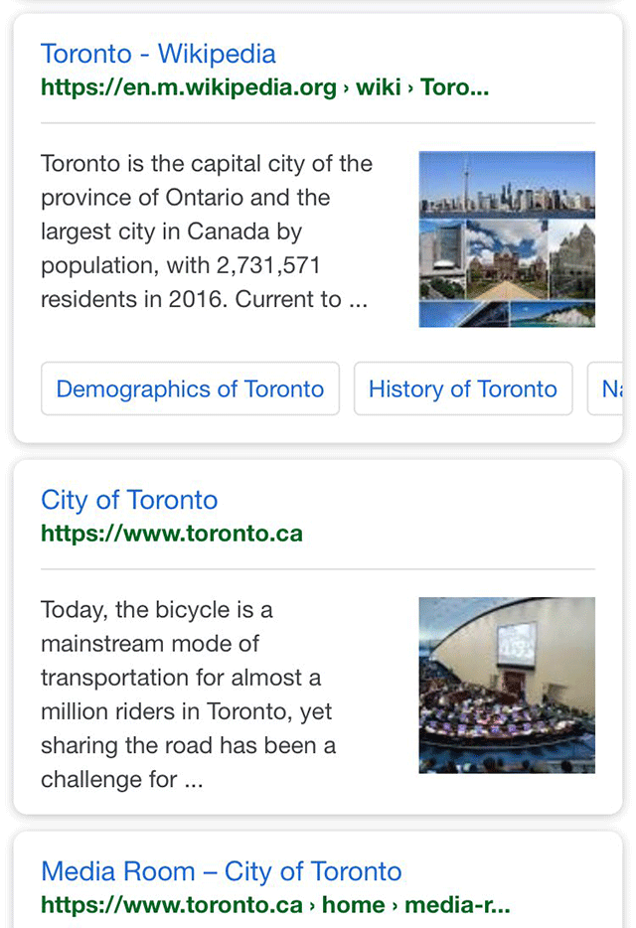Open the Media Room – City of Toronto result
Image resolution: width=636 pixels, height=928 pixels.
click(222, 871)
